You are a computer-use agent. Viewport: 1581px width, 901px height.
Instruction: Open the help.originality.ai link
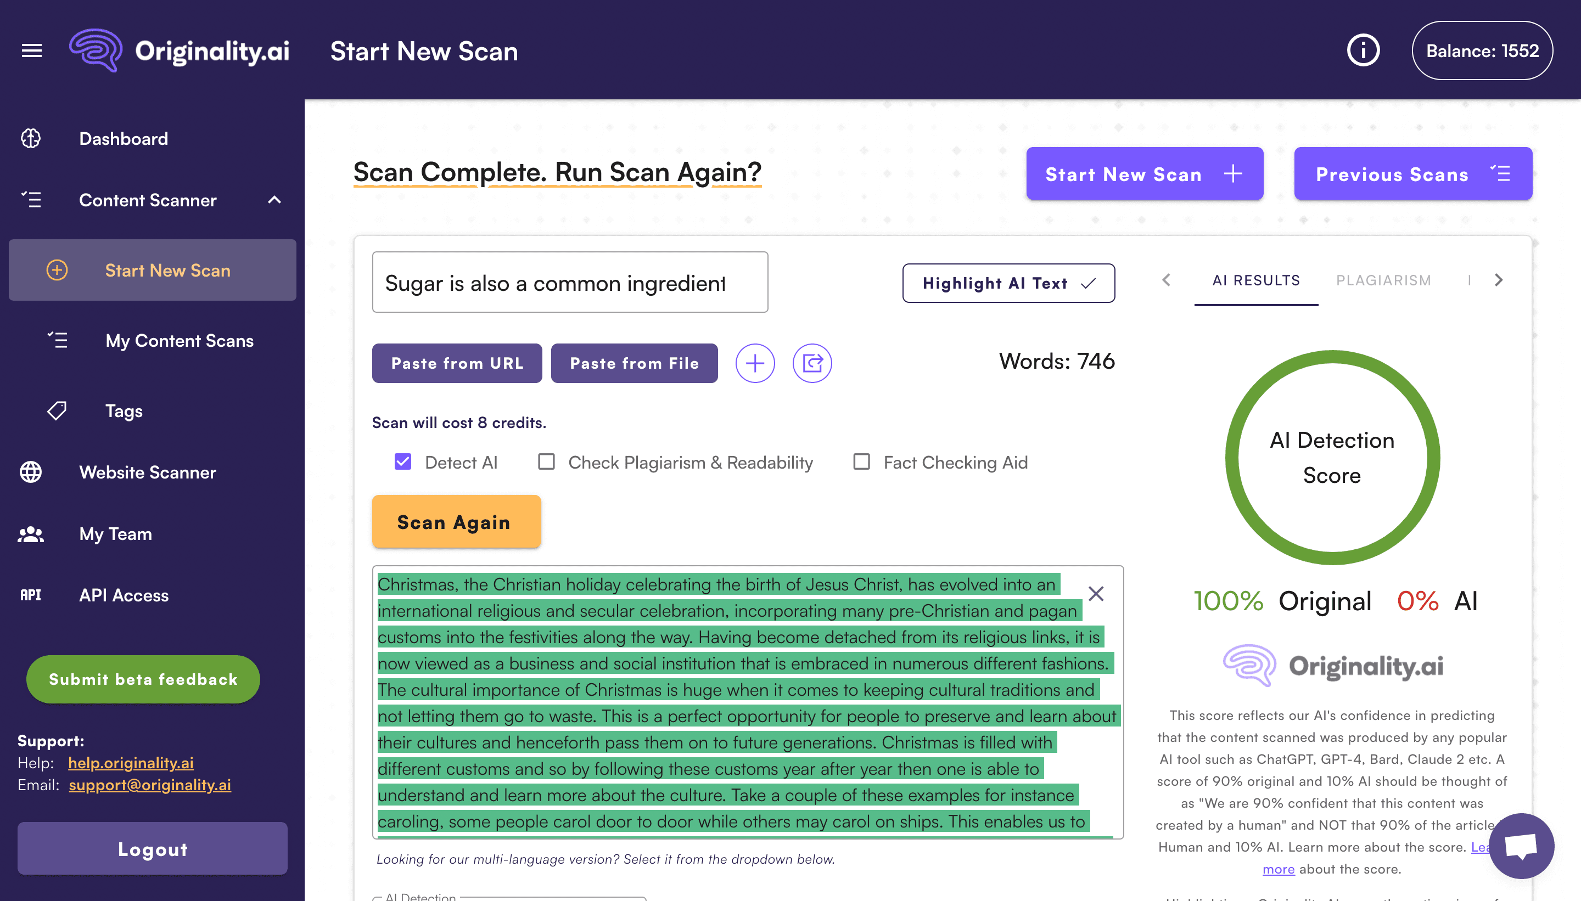click(x=131, y=762)
